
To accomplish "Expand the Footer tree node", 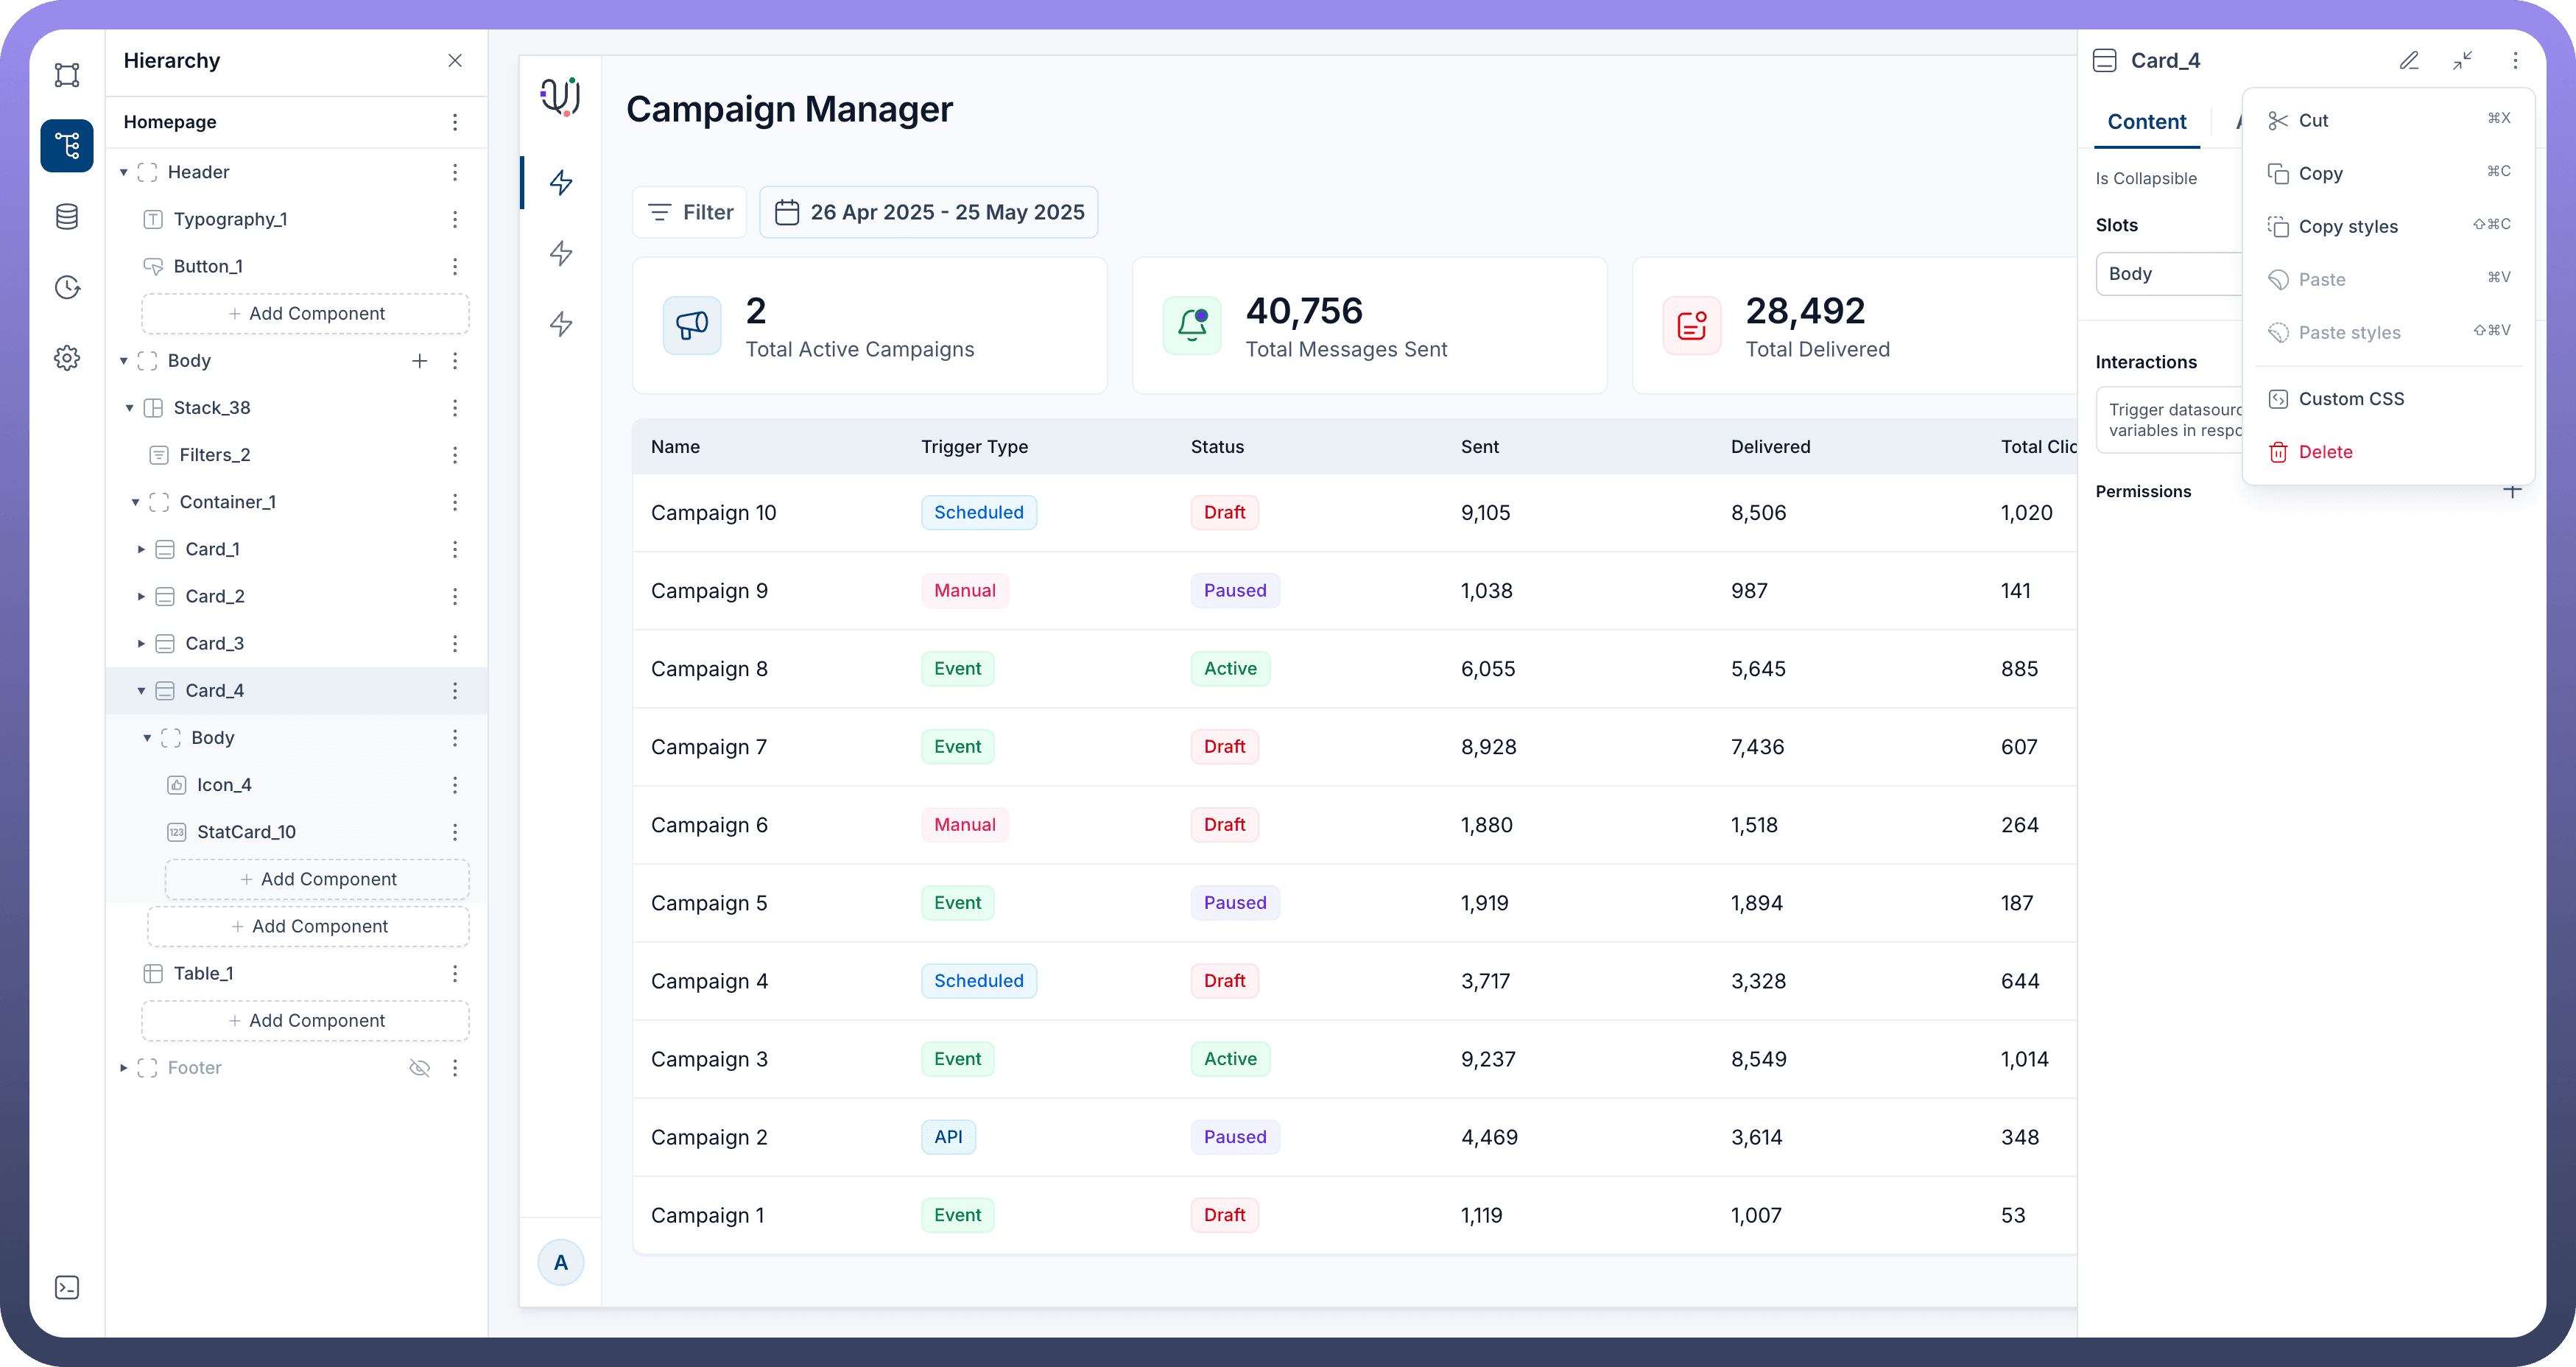I will 124,1068.
